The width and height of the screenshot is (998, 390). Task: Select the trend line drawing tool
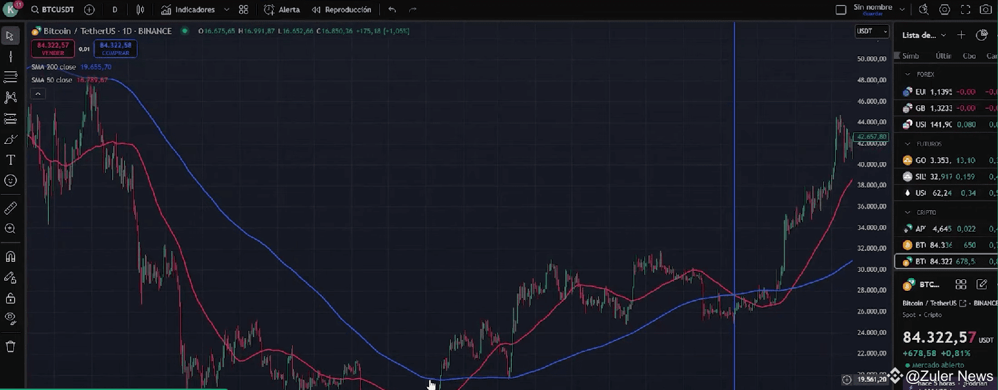(x=10, y=57)
